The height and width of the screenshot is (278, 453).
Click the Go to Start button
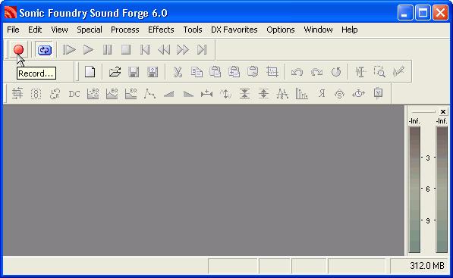[145, 50]
